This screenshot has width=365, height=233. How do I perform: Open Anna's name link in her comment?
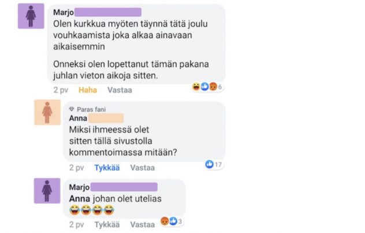coord(78,118)
